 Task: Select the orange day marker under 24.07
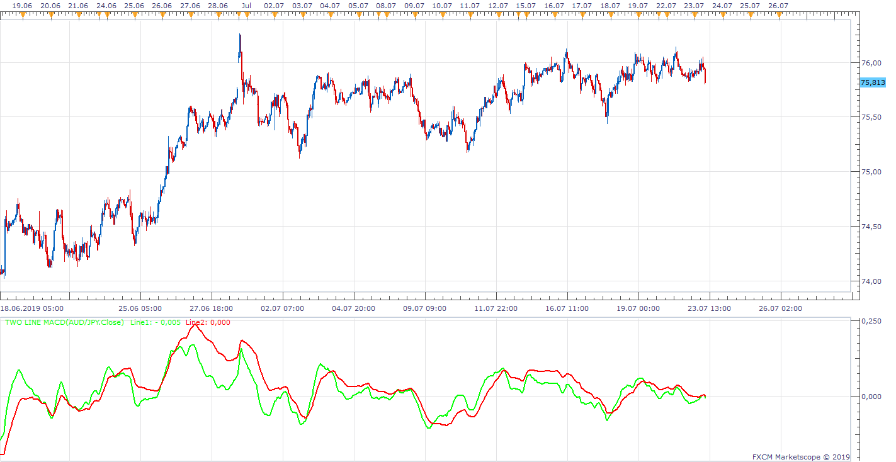[x=722, y=16]
